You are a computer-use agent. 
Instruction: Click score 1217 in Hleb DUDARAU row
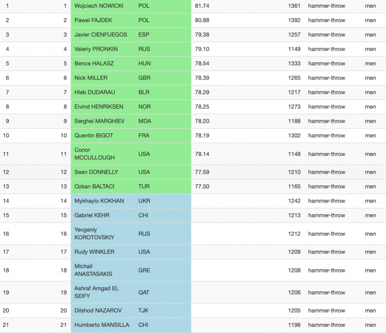[294, 92]
